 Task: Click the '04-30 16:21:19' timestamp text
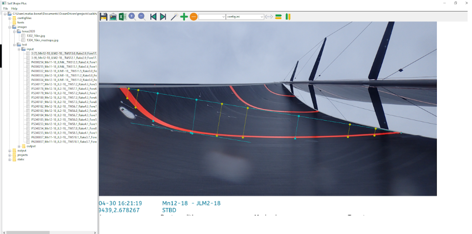pos(120,203)
